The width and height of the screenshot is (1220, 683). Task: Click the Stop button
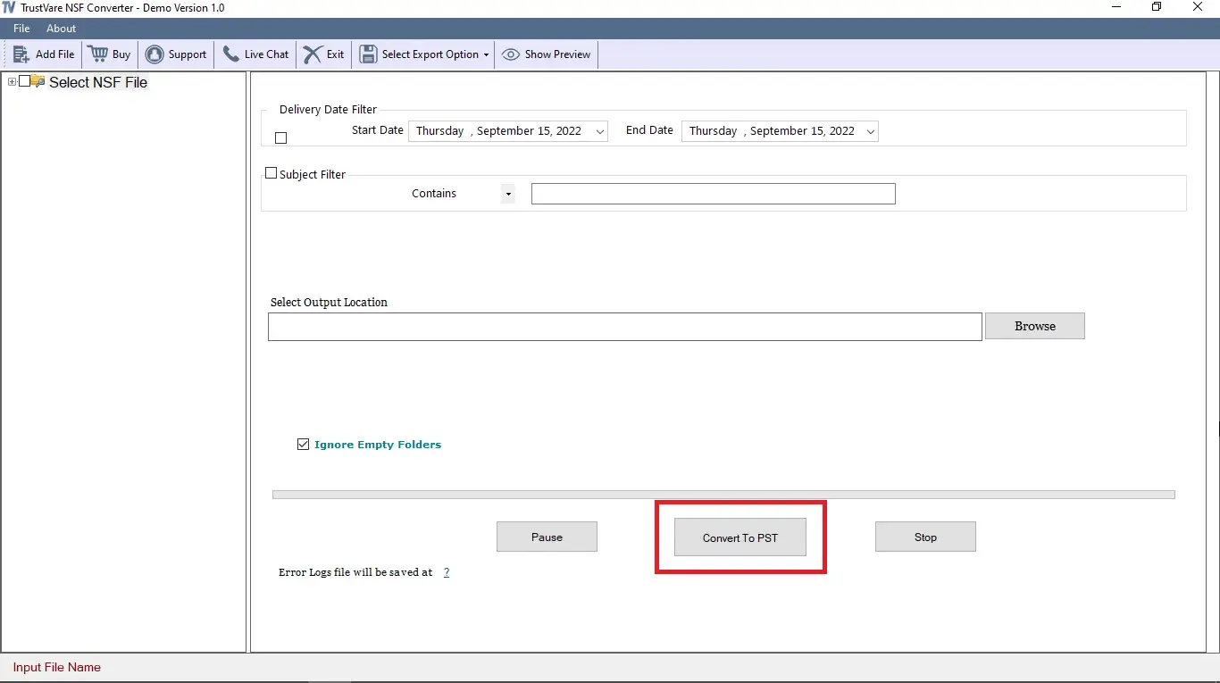(x=925, y=537)
